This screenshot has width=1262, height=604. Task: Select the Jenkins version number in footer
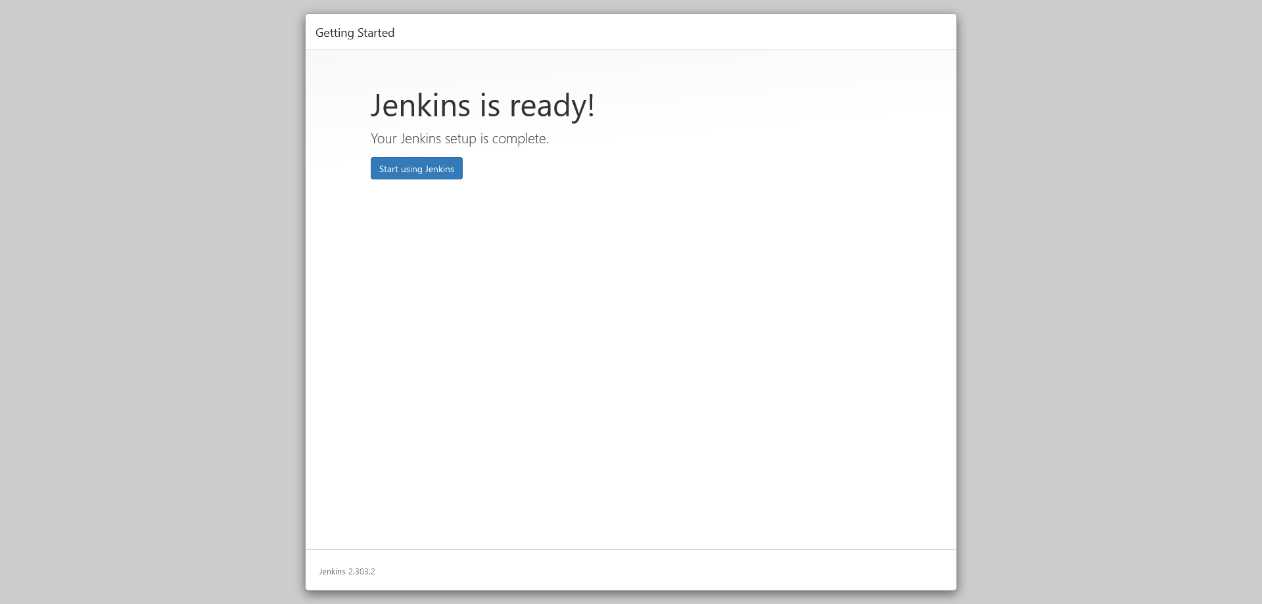click(362, 571)
